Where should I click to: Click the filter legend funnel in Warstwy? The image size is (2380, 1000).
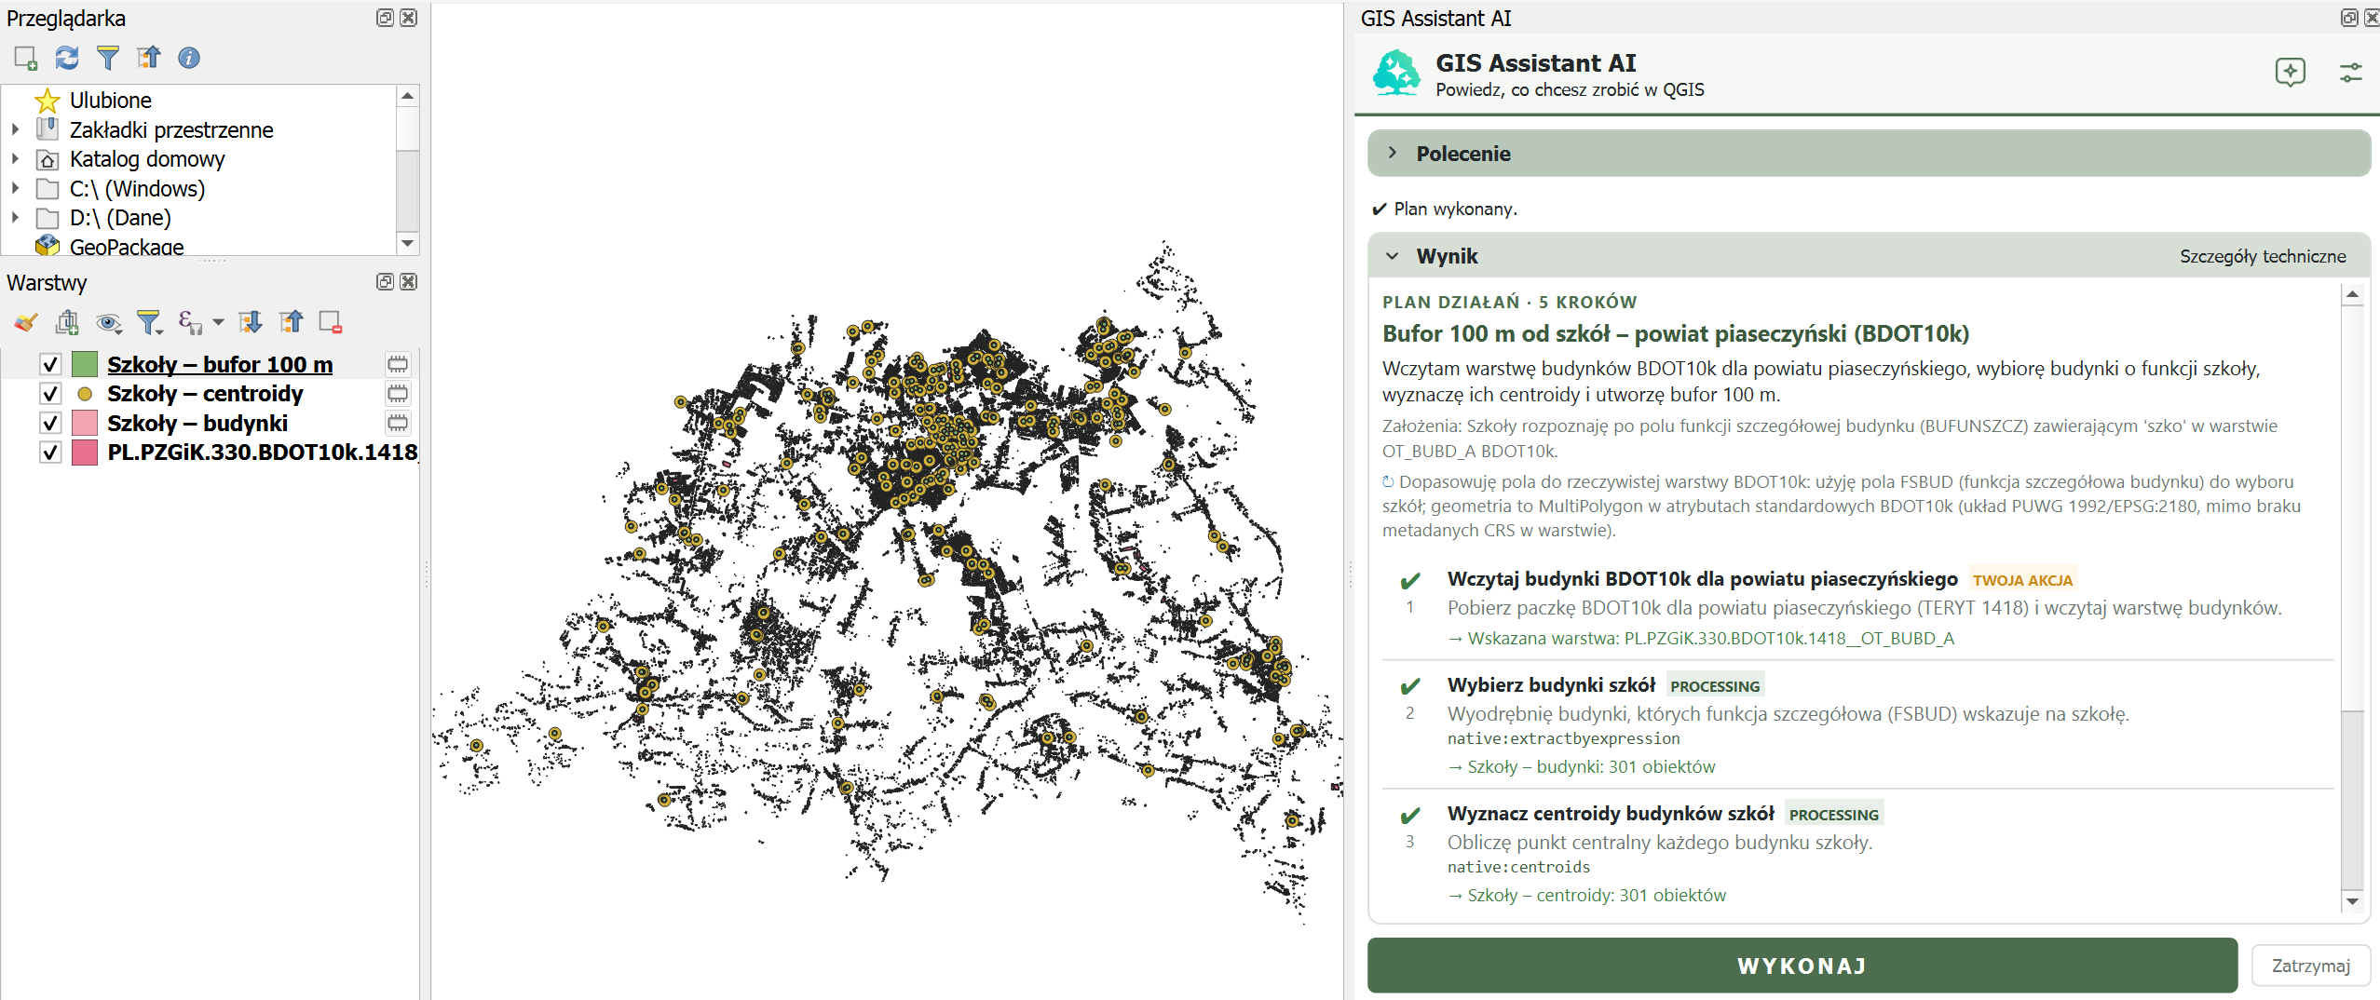tap(149, 322)
